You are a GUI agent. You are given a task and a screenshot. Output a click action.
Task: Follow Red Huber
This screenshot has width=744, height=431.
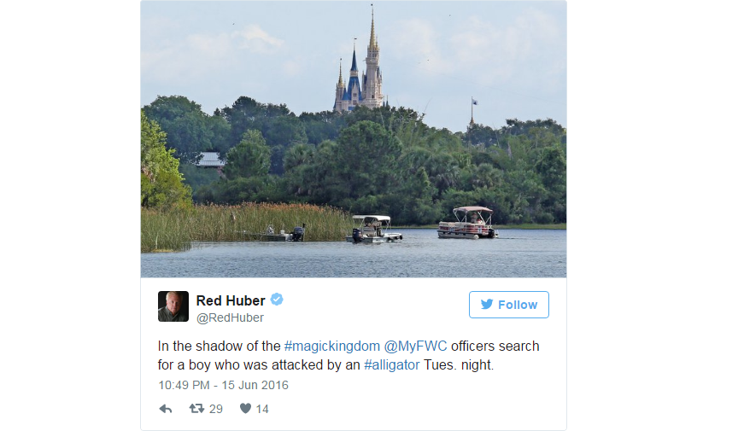[508, 305]
